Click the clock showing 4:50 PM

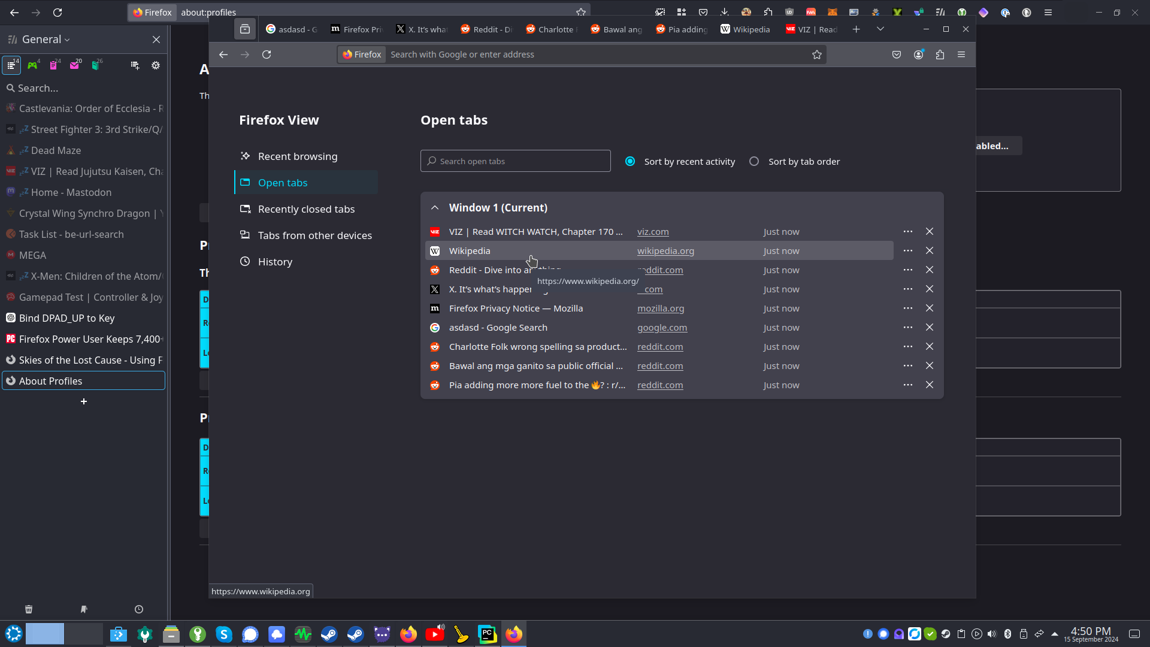1091,634
